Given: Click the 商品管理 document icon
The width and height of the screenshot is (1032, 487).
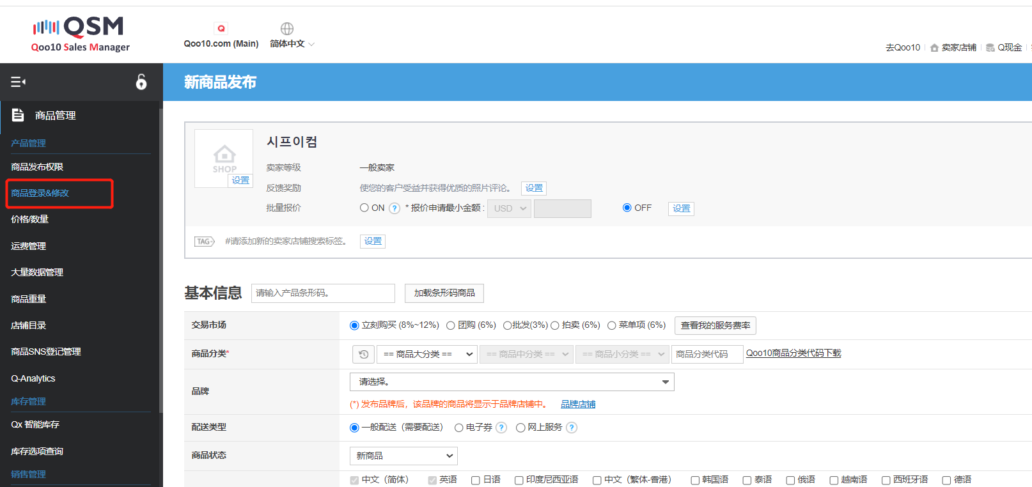Looking at the screenshot, I should click(x=18, y=115).
